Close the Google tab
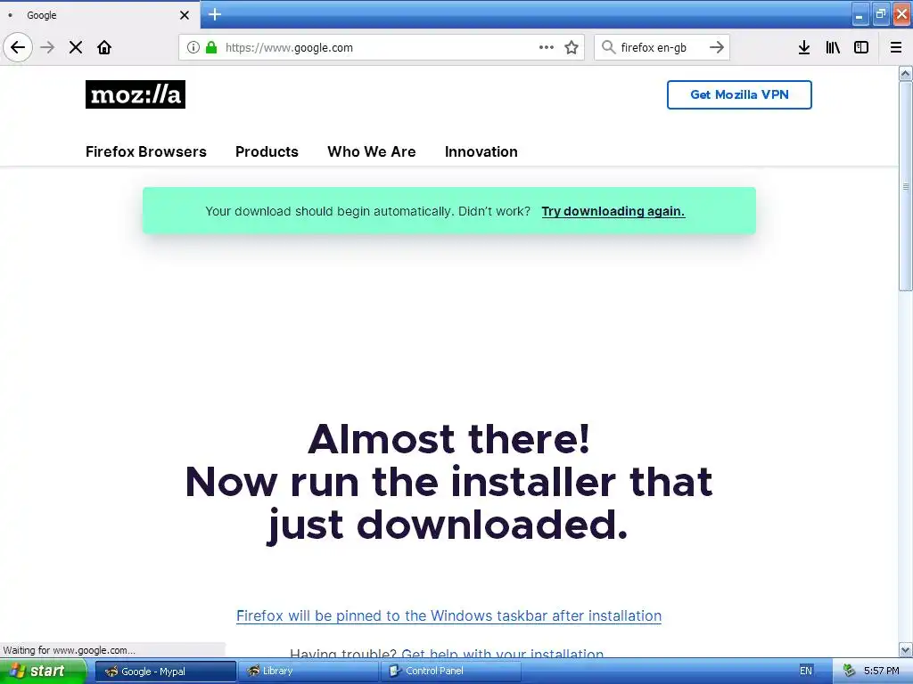Screen dimensions: 913x684 (185, 15)
